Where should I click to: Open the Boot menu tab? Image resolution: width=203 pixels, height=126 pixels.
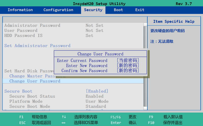click(x=118, y=10)
